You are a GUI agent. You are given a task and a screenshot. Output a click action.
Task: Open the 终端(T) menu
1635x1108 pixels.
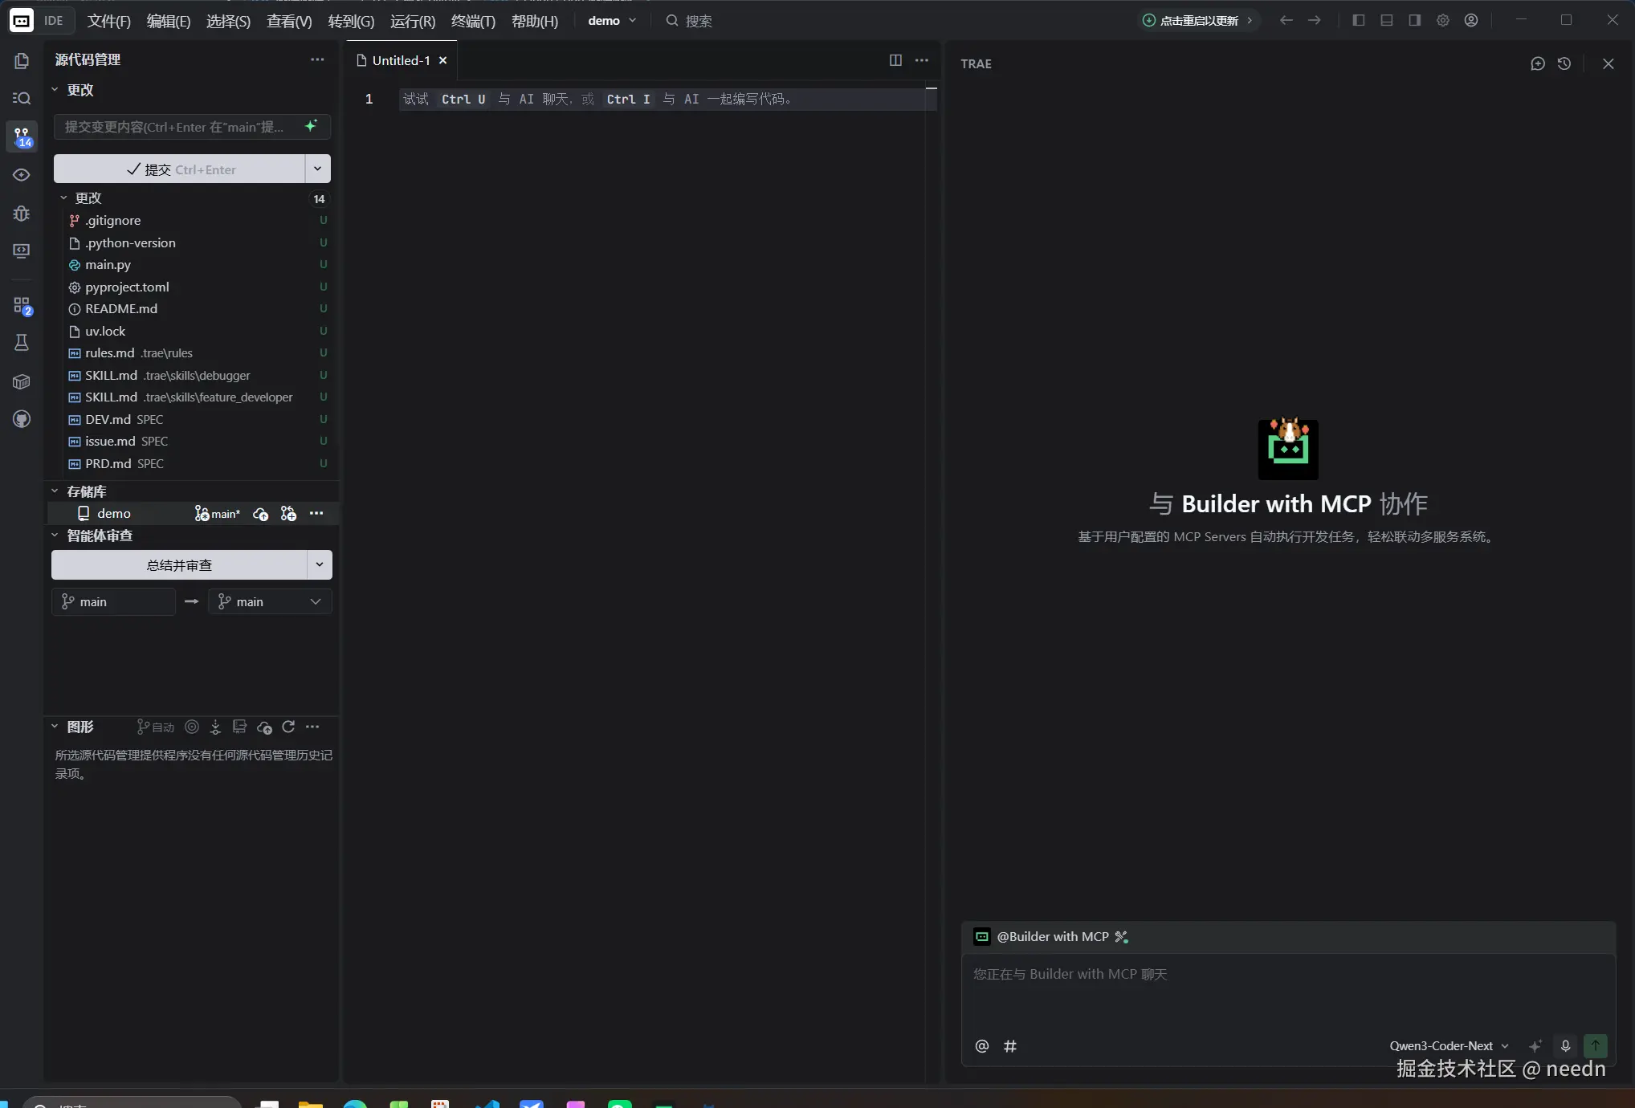(x=473, y=21)
